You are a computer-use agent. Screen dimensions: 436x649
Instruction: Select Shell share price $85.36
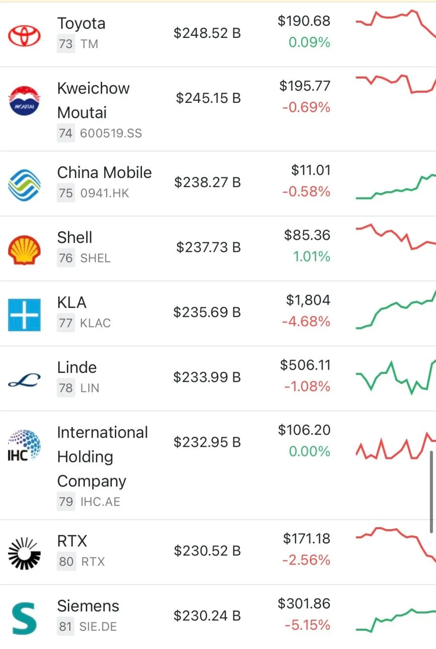[307, 235]
